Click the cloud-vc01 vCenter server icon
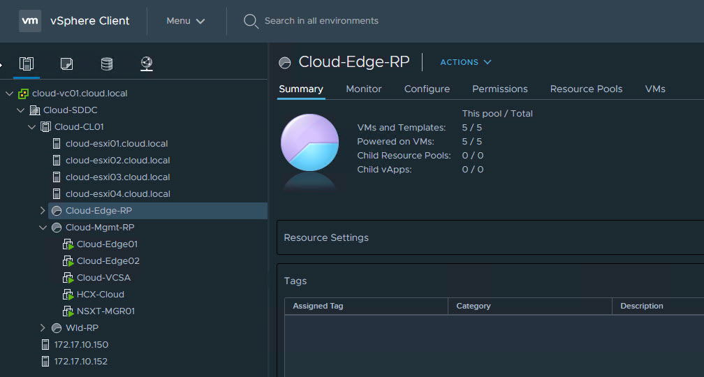 [x=24, y=94]
